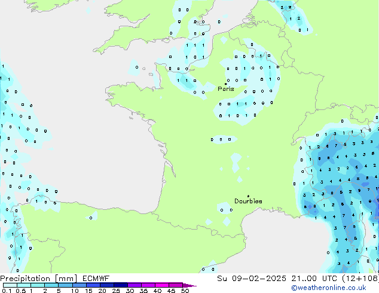Click the black dot marking Paris
The image size is (379, 293).
coord(226,84)
